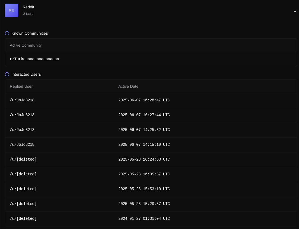Viewport: 299px width, 229px height.
Task: Click the deleted user in the 2024-01-27 row
Action: (23, 219)
